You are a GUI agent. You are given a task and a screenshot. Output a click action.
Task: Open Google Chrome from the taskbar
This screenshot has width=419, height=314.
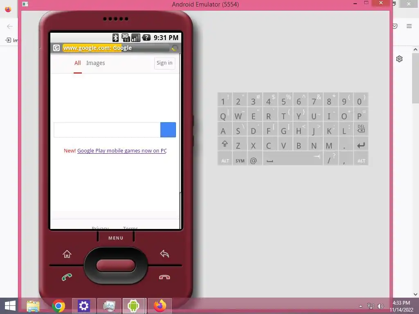(59, 306)
